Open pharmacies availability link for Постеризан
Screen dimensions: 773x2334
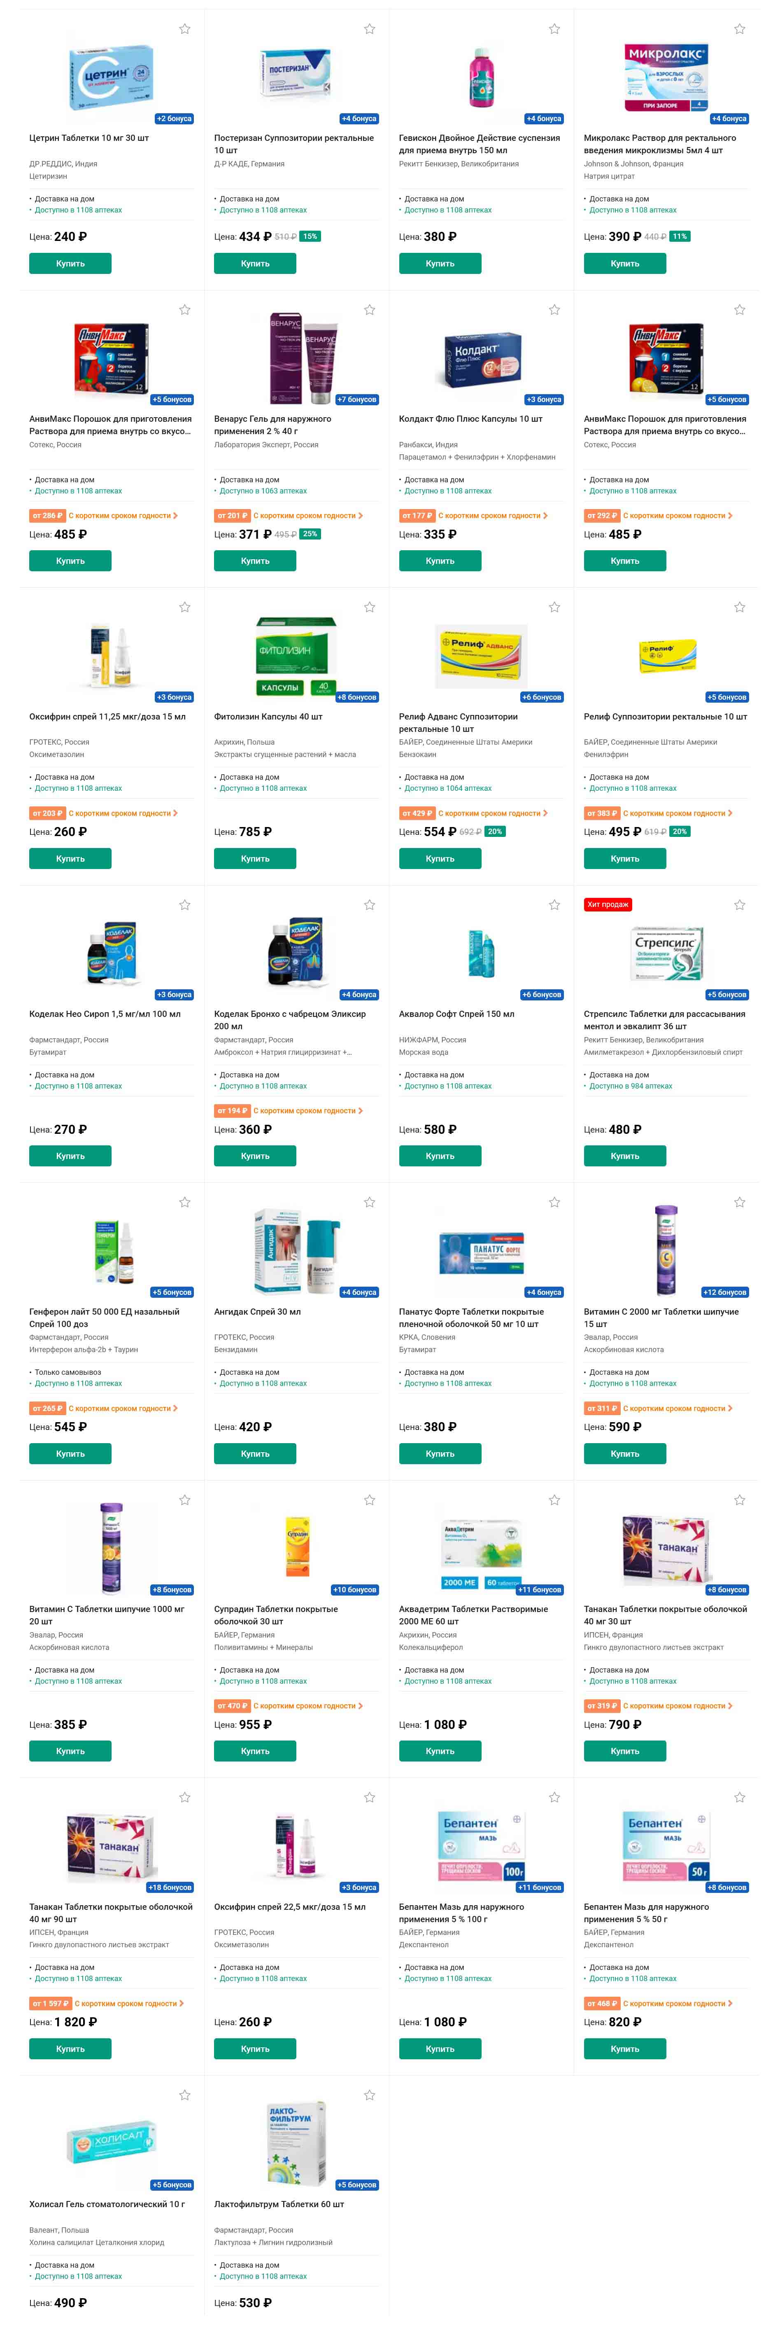click(x=263, y=210)
